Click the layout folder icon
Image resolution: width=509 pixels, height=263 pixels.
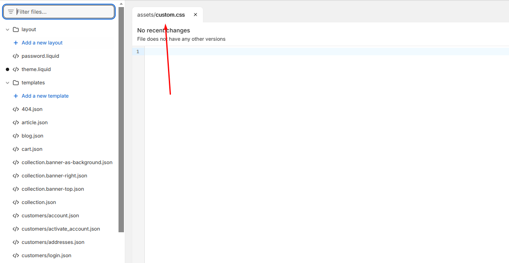pyautogui.click(x=16, y=29)
